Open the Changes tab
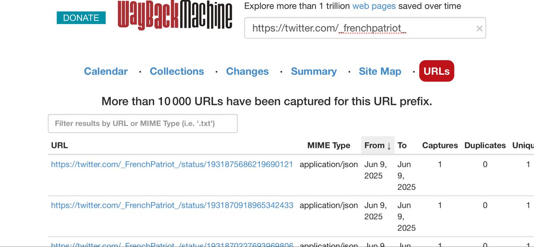The height and width of the screenshot is (247, 534). tap(247, 71)
